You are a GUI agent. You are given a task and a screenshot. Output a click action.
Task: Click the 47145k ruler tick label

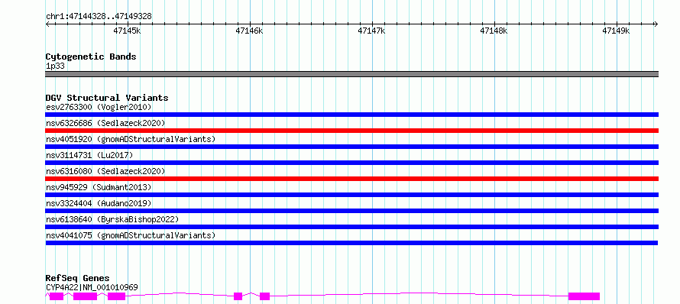[x=127, y=31]
